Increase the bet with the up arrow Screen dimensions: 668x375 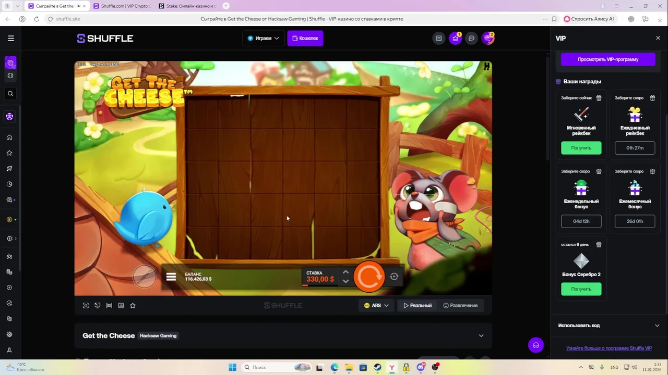[345, 272]
